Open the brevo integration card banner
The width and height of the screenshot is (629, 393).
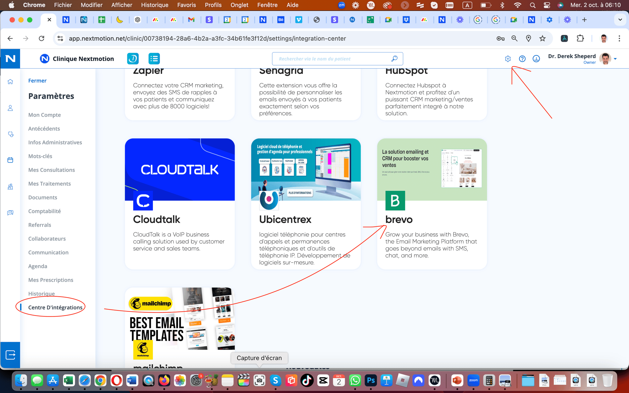[x=432, y=169]
